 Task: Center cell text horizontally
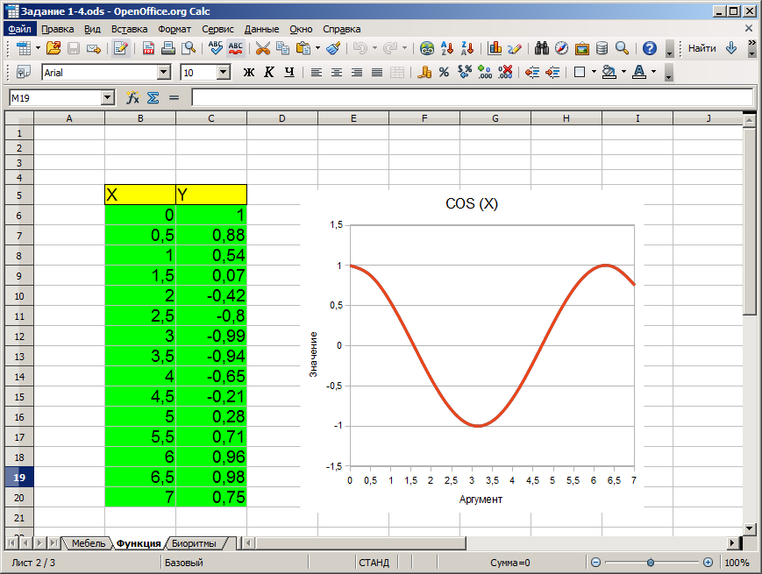[x=337, y=73]
